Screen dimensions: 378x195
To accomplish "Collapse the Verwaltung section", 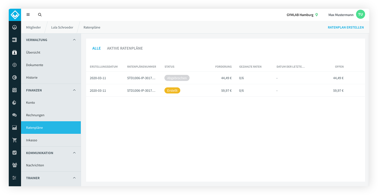I will (x=74, y=40).
